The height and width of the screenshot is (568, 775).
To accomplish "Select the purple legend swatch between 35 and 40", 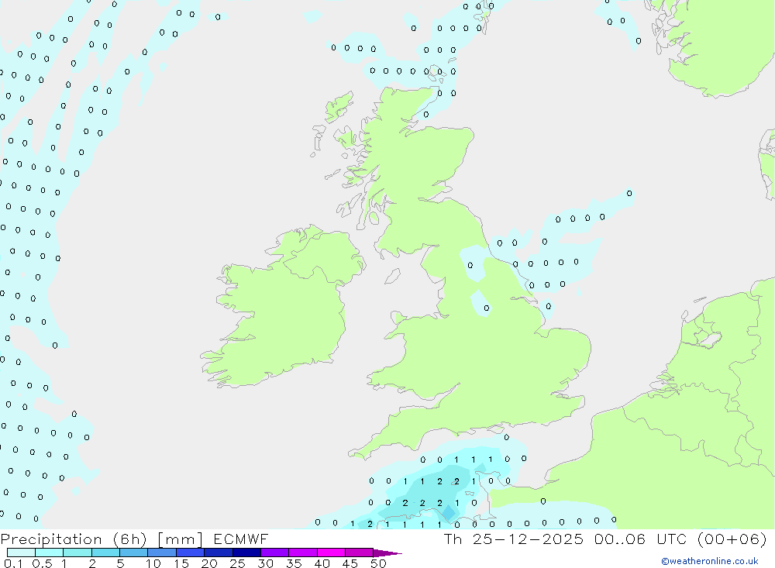I will click(x=303, y=553).
